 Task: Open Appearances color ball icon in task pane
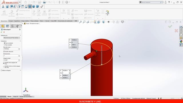point(181,41)
